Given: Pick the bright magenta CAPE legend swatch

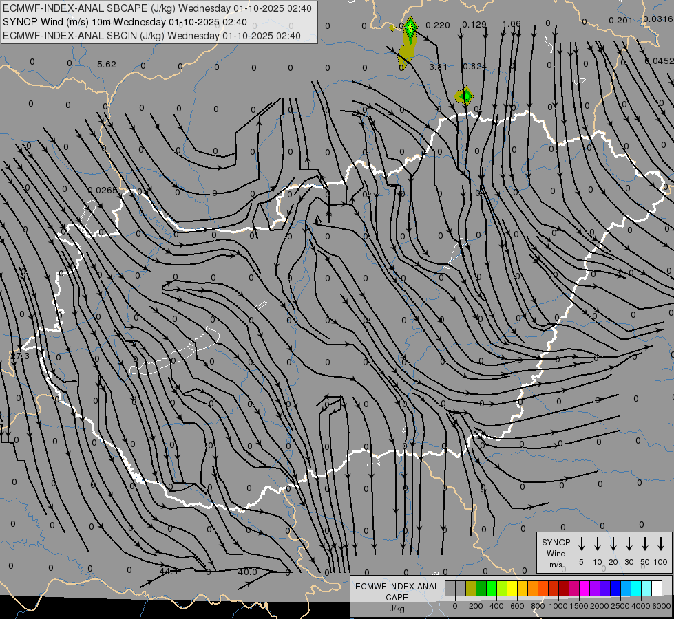Looking at the screenshot, I should (x=585, y=588).
